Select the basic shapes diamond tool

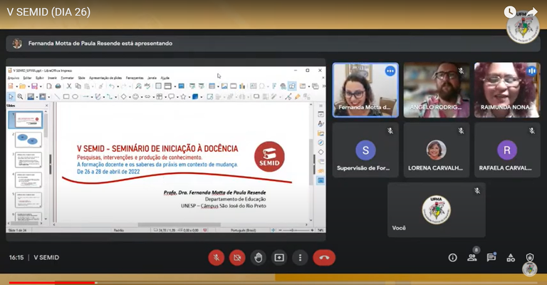pos(123,97)
